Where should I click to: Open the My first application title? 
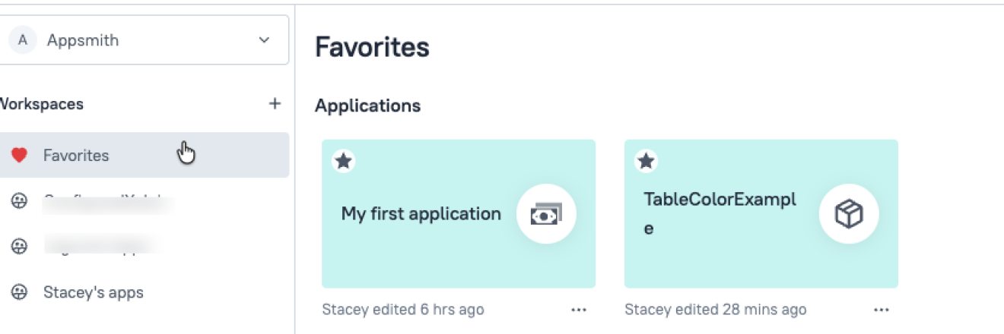coord(421,214)
